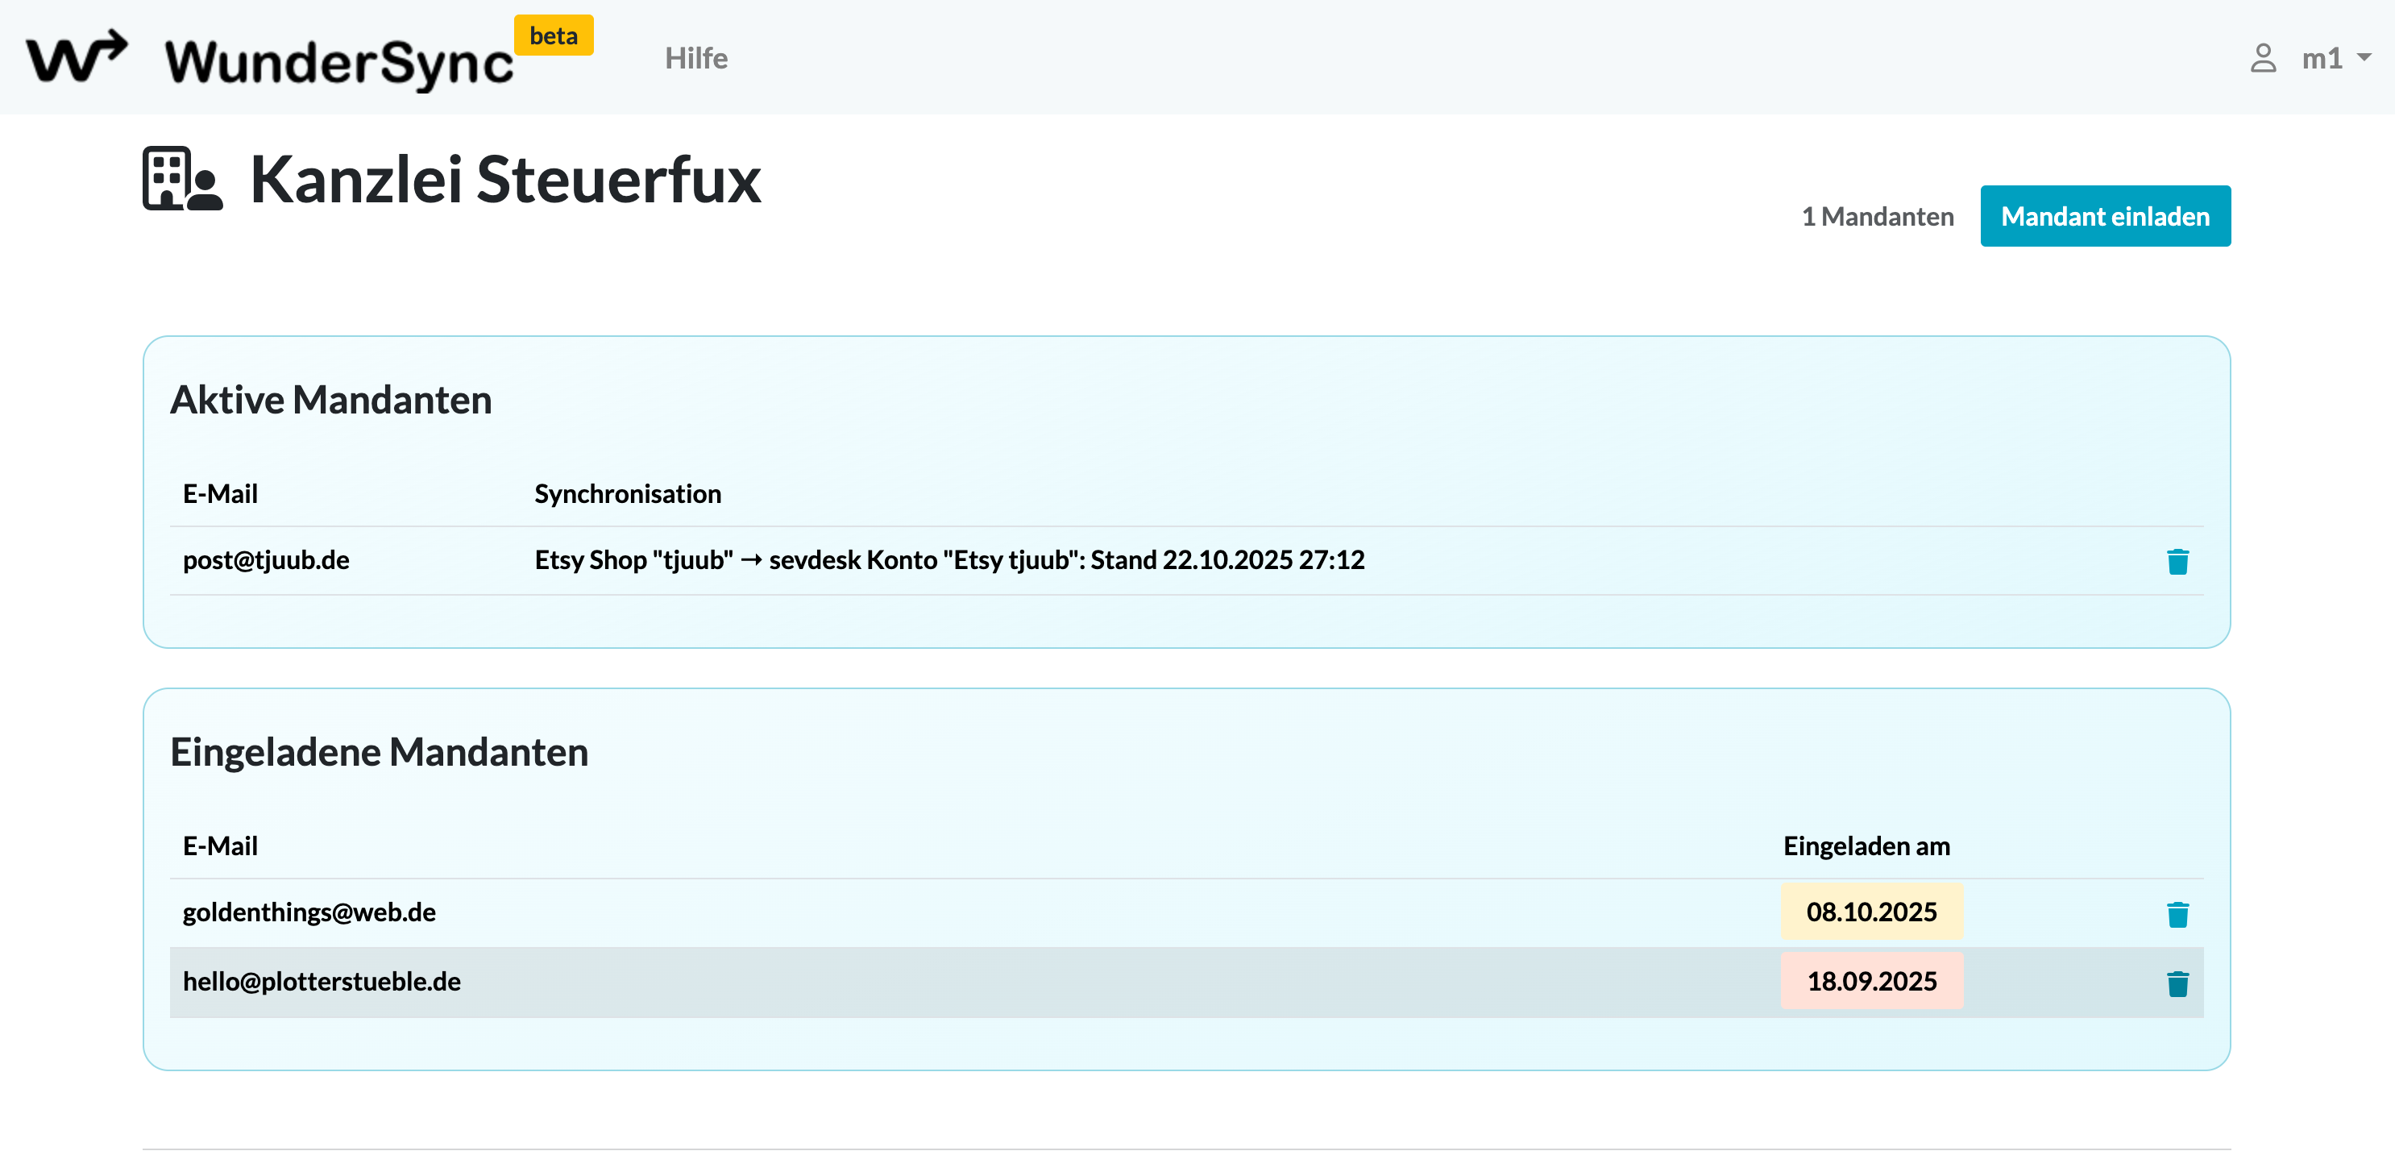Select the hello@plotterstueble.de row
This screenshot has width=2395, height=1151.
[x=322, y=981]
